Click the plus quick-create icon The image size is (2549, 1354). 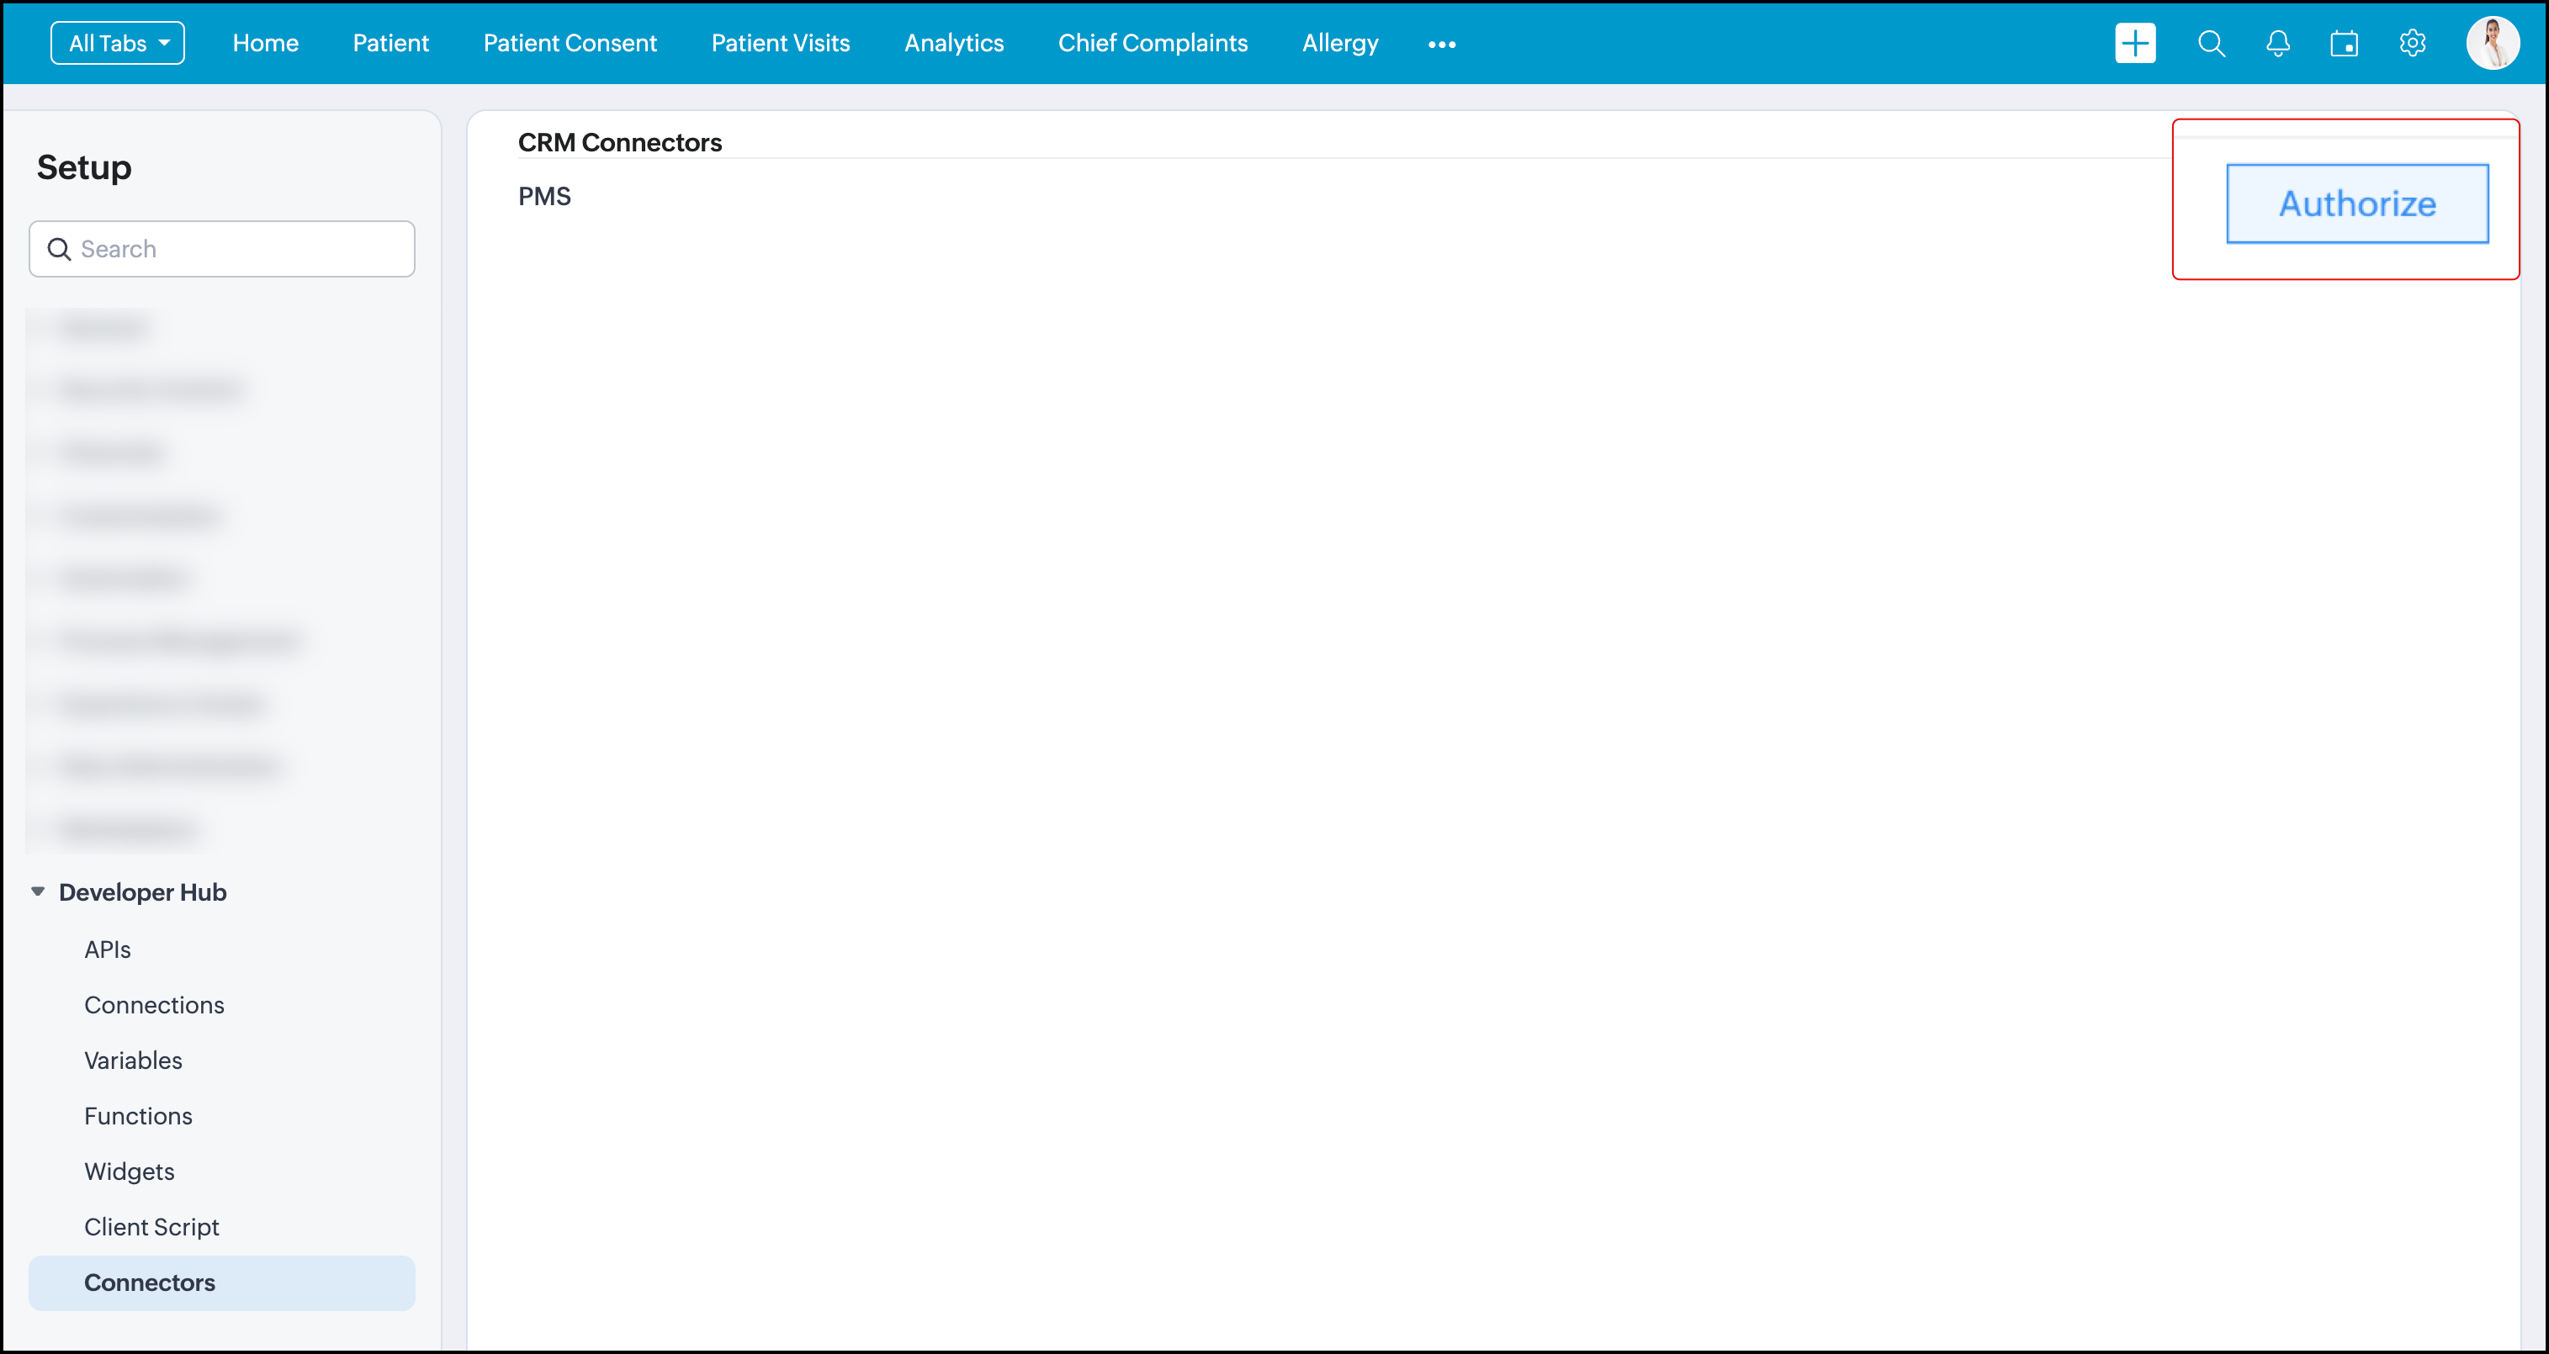[2134, 44]
